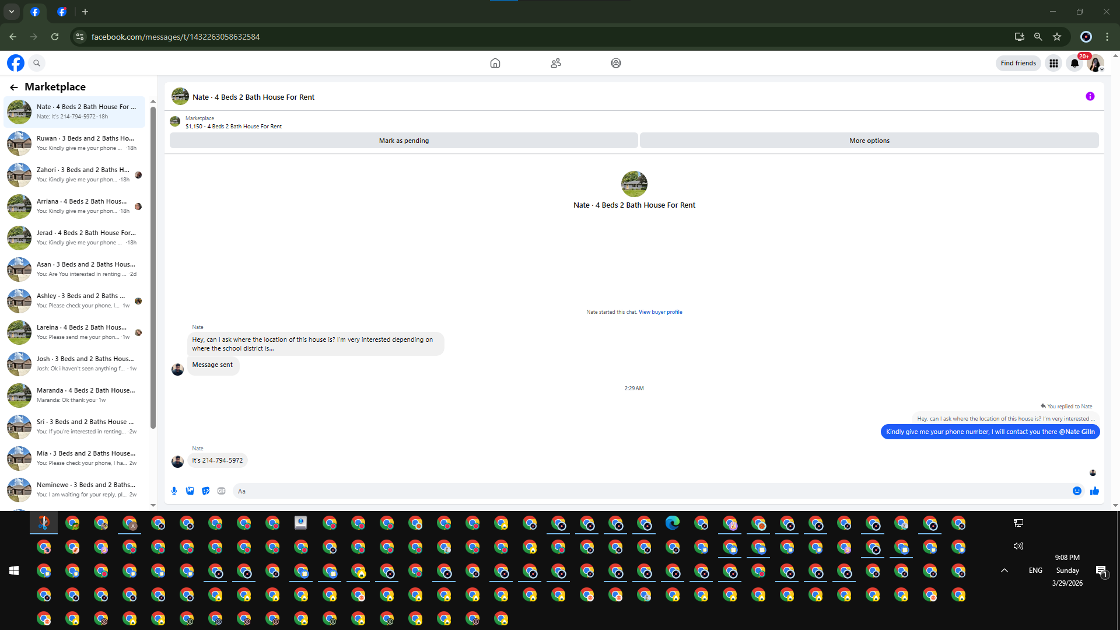The image size is (1120, 630).
Task: Click the install app icon in address bar
Action: (x=1020, y=37)
